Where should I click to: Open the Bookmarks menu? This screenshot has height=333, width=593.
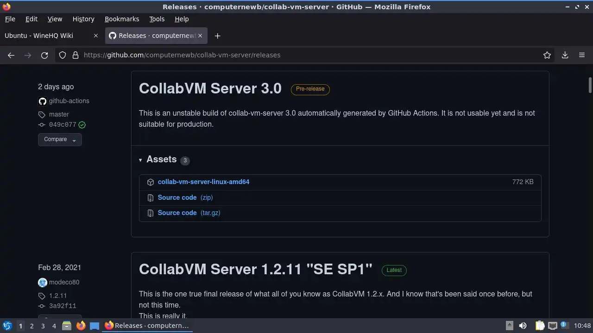(122, 19)
